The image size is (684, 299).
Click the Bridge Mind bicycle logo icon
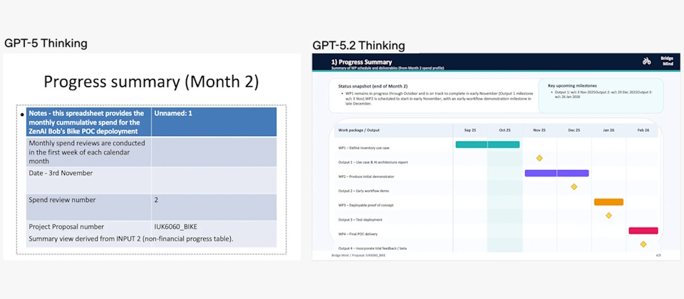point(646,61)
